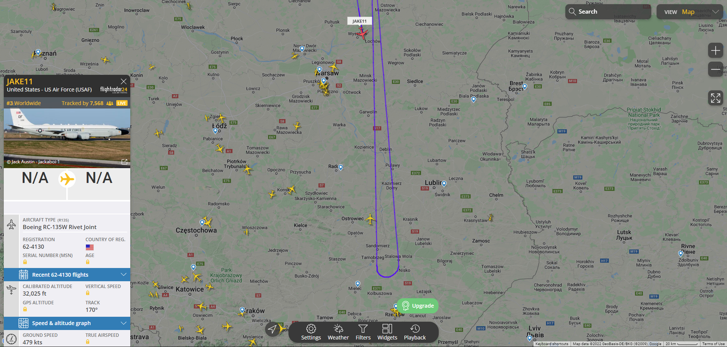Zoom out with the minus button
The width and height of the screenshot is (727, 347).
[715, 69]
